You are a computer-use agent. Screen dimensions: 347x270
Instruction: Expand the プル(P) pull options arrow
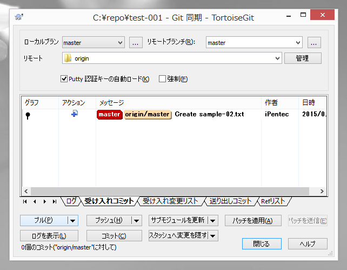pos(73,221)
